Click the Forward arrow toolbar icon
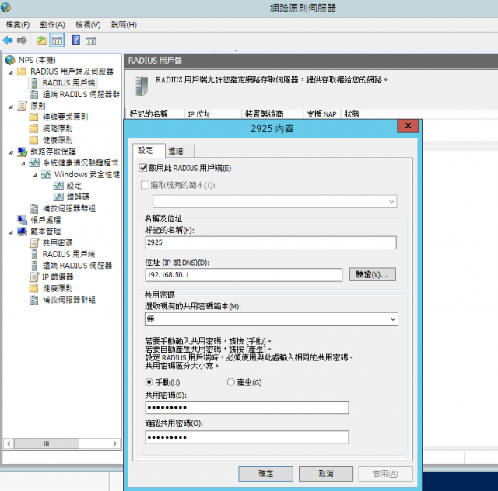Screen dimensions: 498x491 pyautogui.click(x=22, y=40)
